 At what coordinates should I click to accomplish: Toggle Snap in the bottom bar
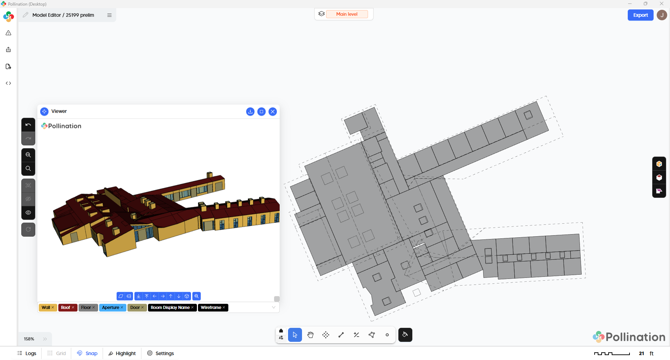pos(87,353)
